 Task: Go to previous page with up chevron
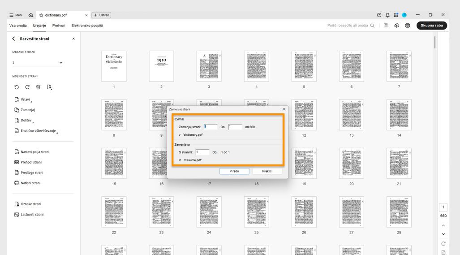[x=443, y=225]
